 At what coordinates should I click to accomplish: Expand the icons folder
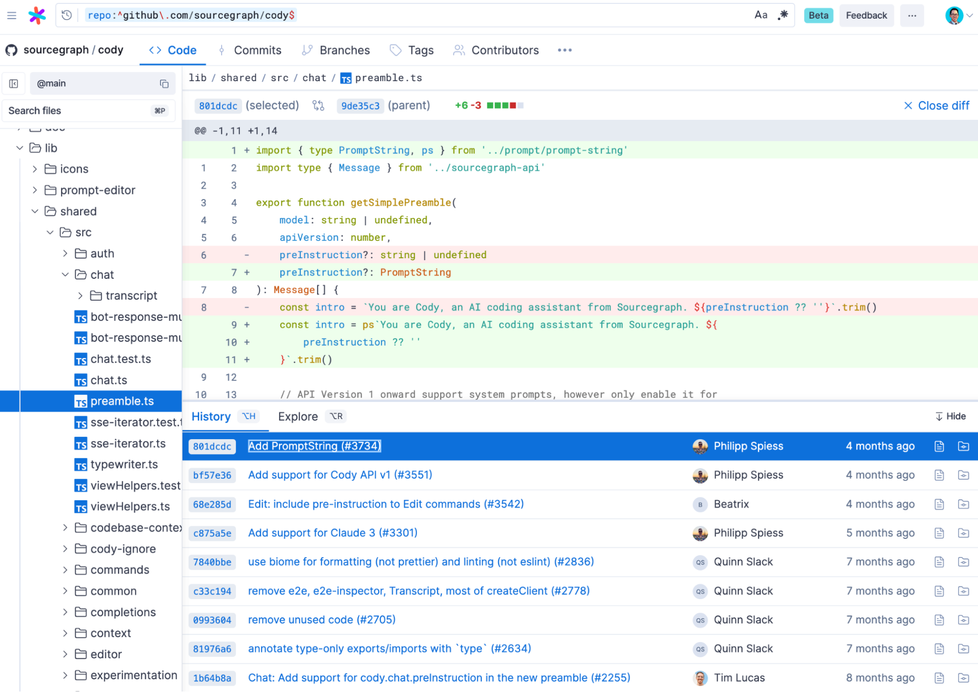tap(35, 169)
